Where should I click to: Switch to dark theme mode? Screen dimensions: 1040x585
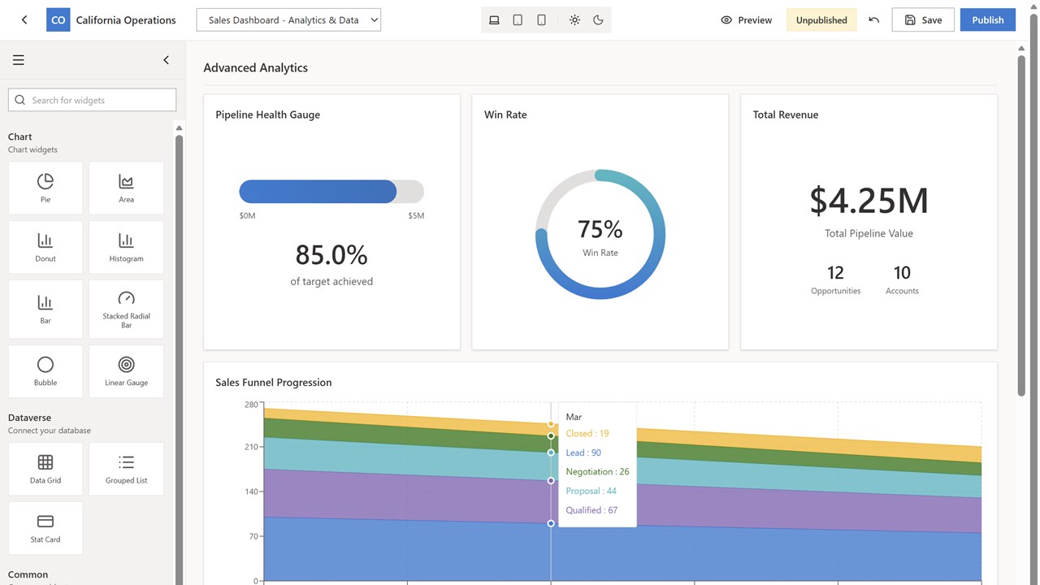pyautogui.click(x=599, y=20)
